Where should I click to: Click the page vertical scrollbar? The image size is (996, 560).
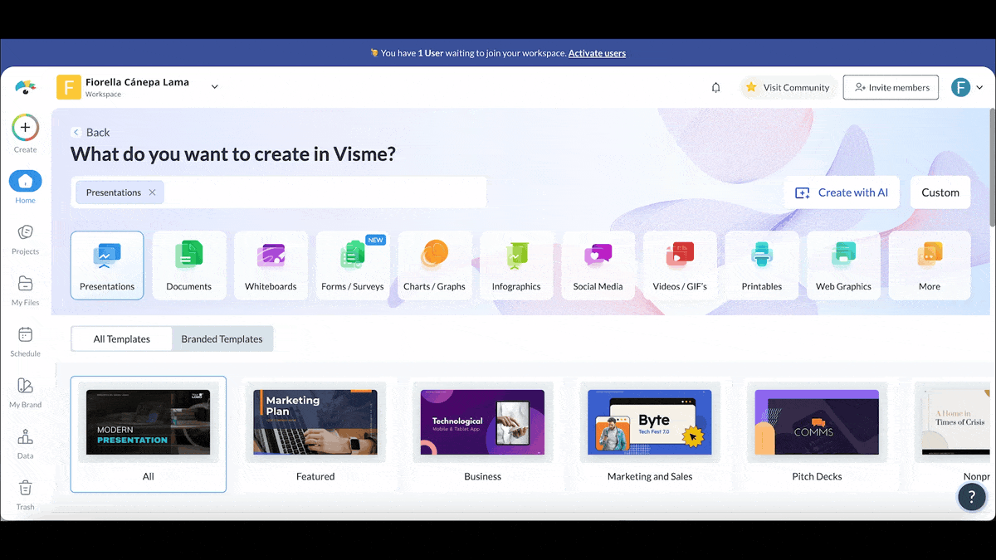coord(993,166)
